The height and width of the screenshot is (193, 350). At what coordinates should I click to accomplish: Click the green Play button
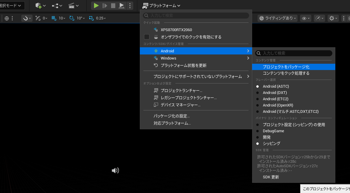pos(96,5)
